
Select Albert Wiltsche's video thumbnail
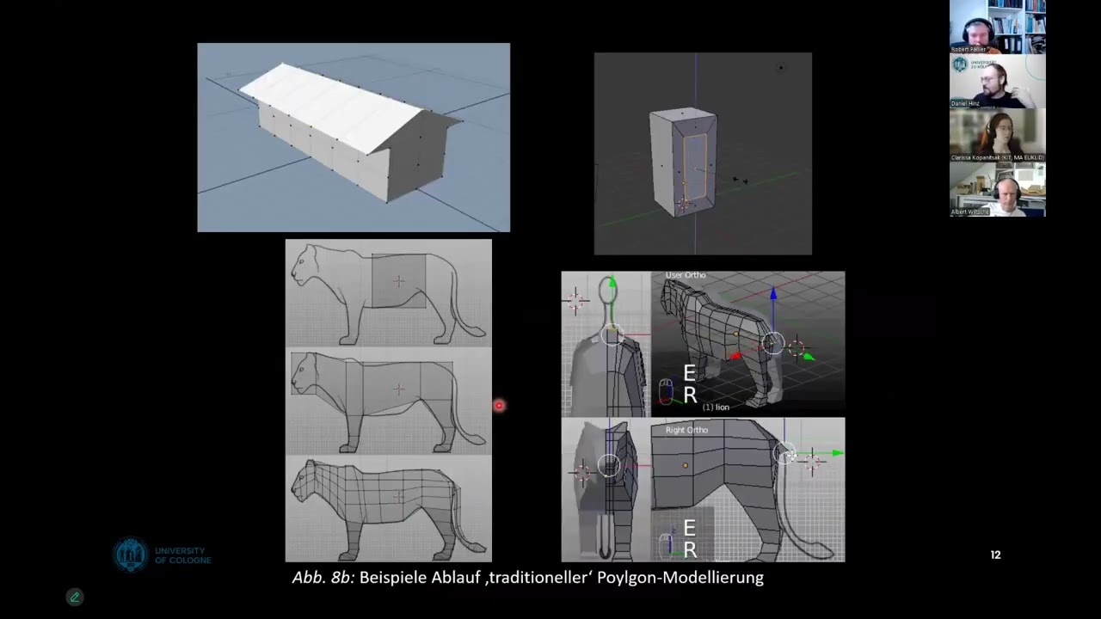tap(998, 190)
